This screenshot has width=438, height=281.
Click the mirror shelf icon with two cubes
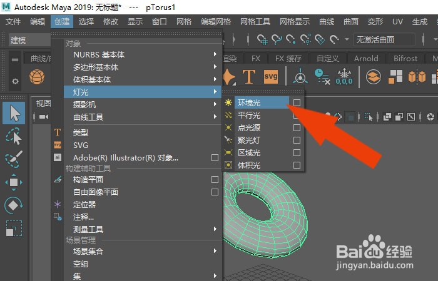(x=417, y=77)
